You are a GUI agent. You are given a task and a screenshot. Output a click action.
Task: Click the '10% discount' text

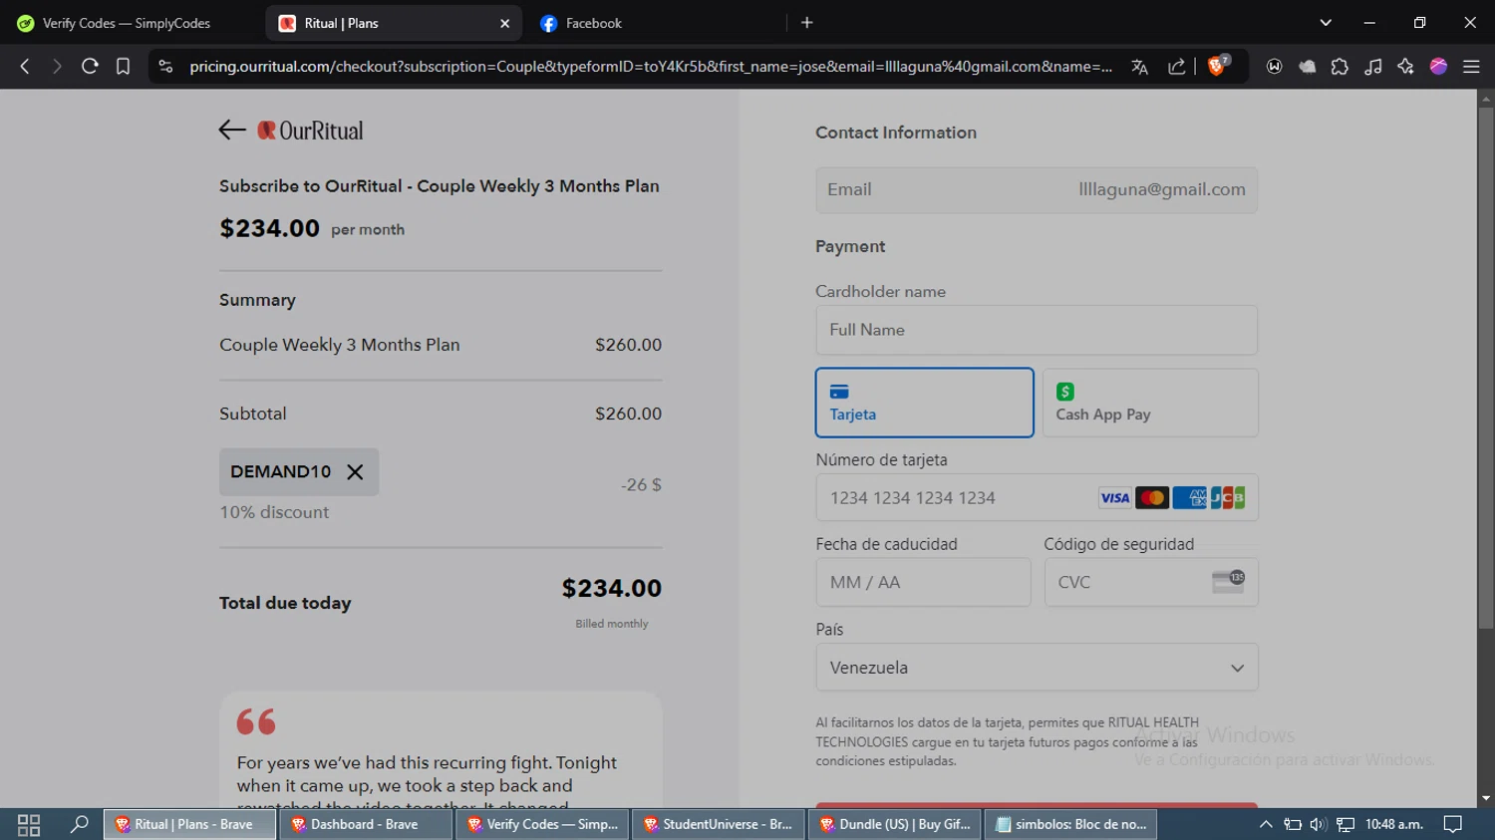(274, 512)
